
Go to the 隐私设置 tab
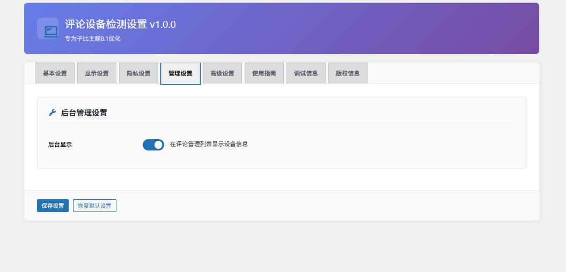pos(138,73)
